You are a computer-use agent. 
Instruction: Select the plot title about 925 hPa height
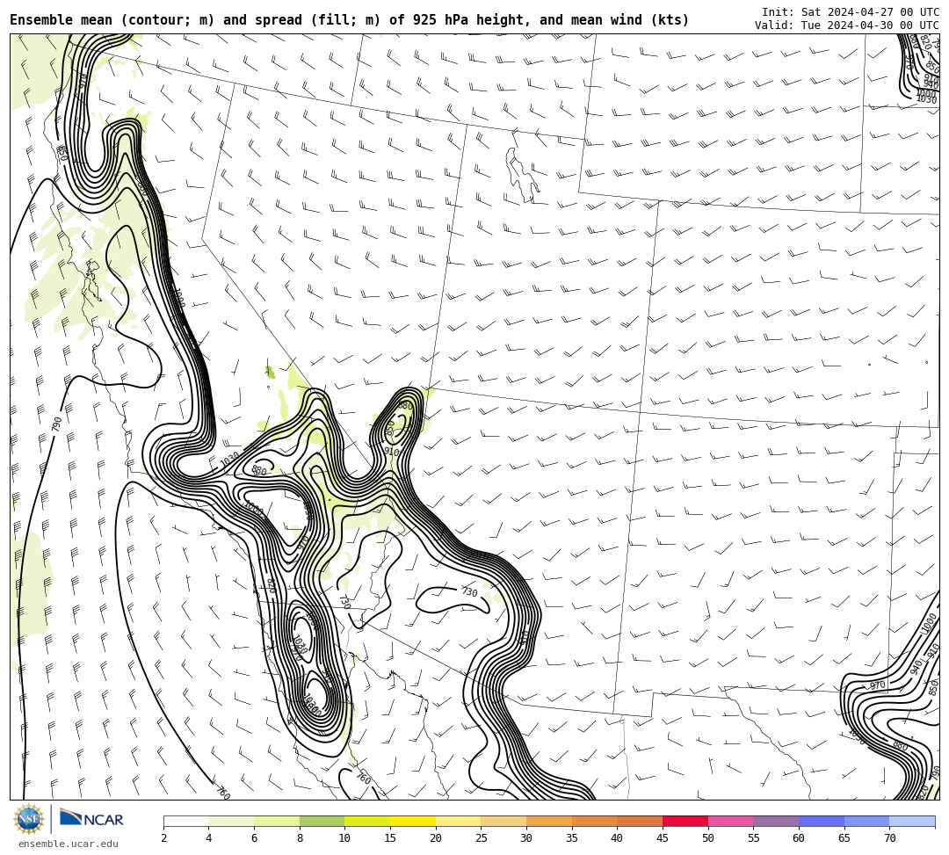click(349, 20)
